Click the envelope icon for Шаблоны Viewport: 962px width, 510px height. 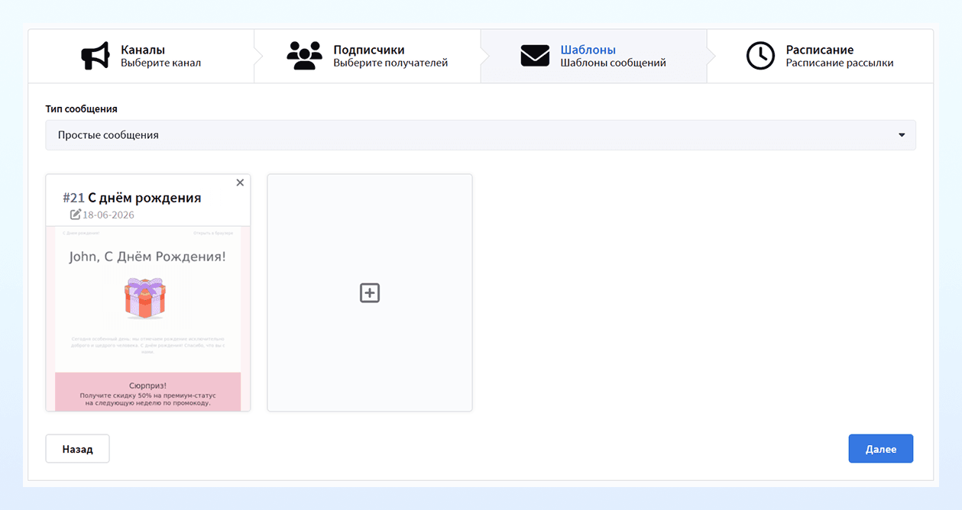(x=535, y=56)
